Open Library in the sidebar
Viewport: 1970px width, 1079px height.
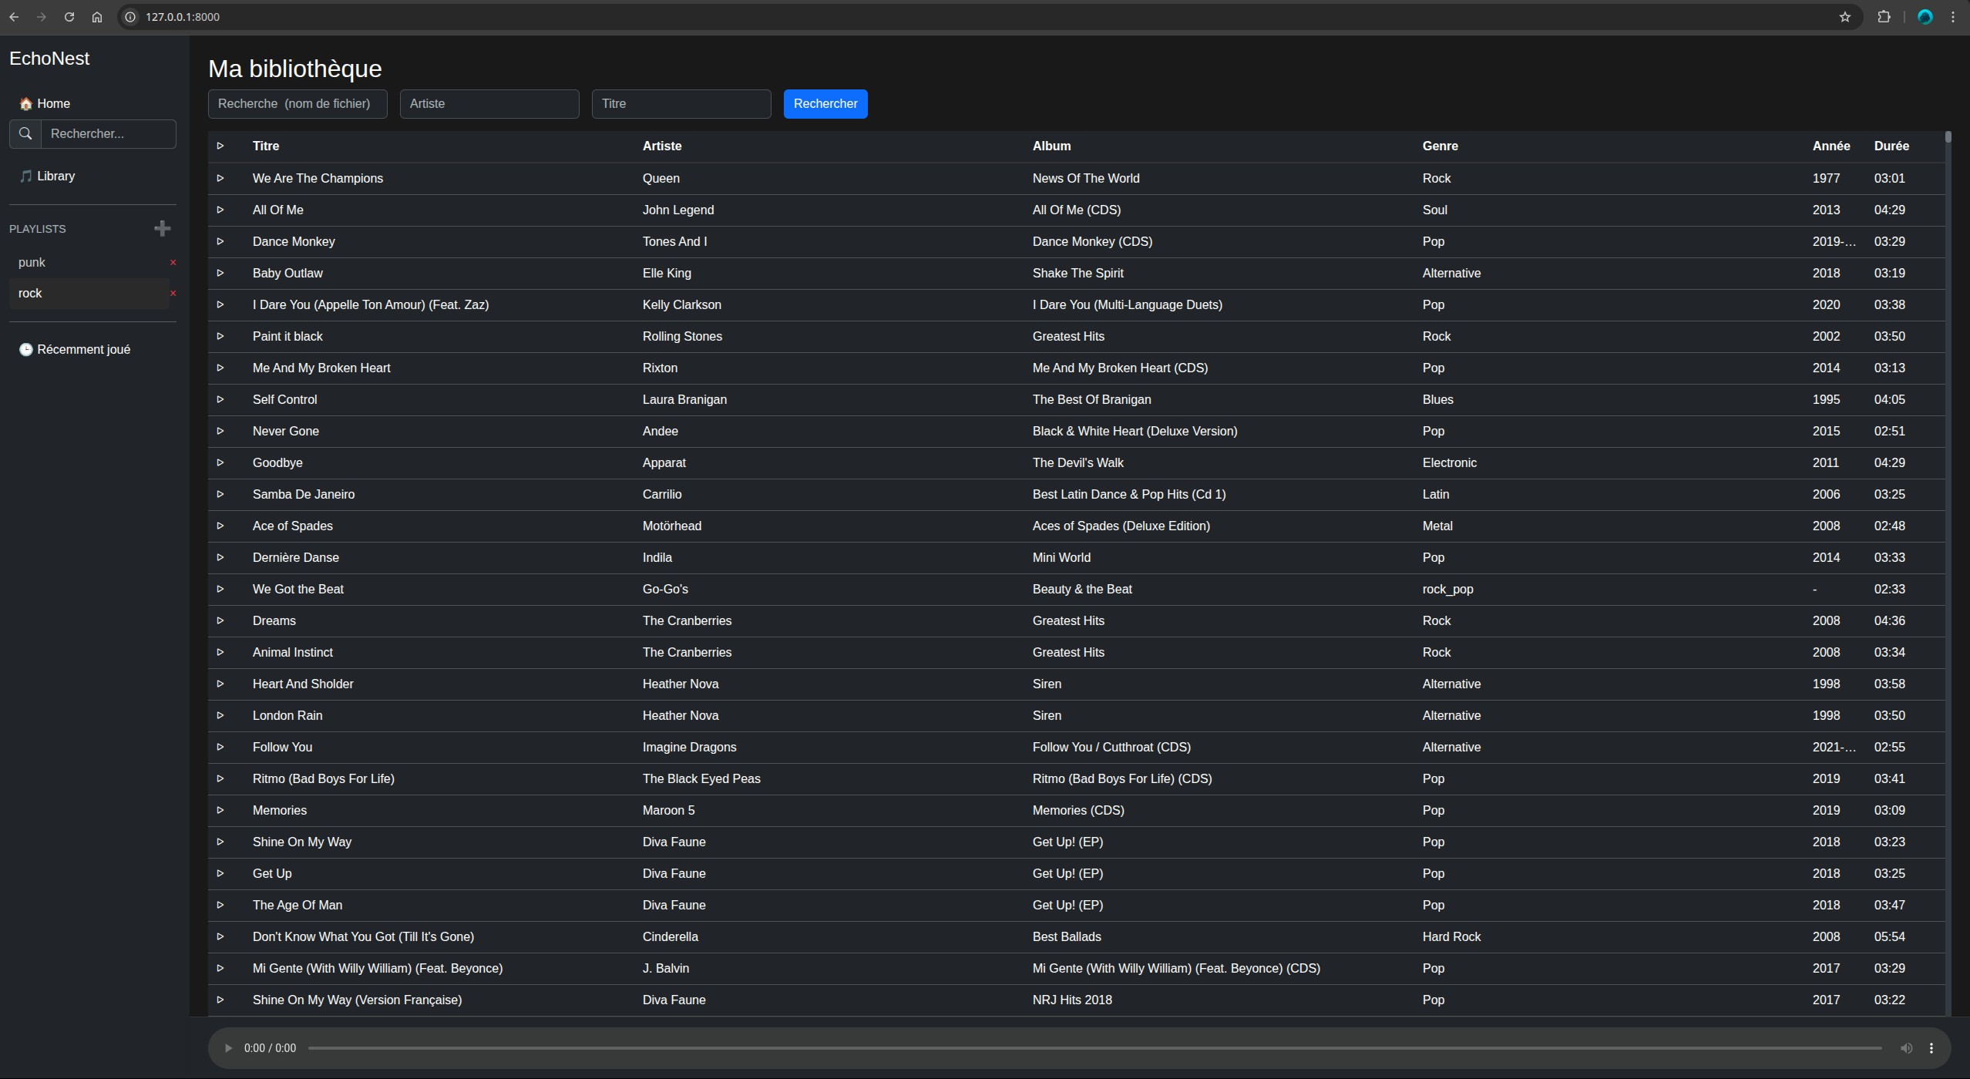(47, 176)
